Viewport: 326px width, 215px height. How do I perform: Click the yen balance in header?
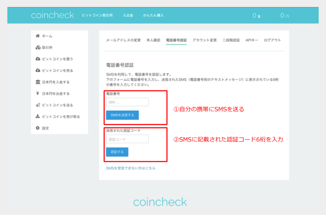[285, 16]
